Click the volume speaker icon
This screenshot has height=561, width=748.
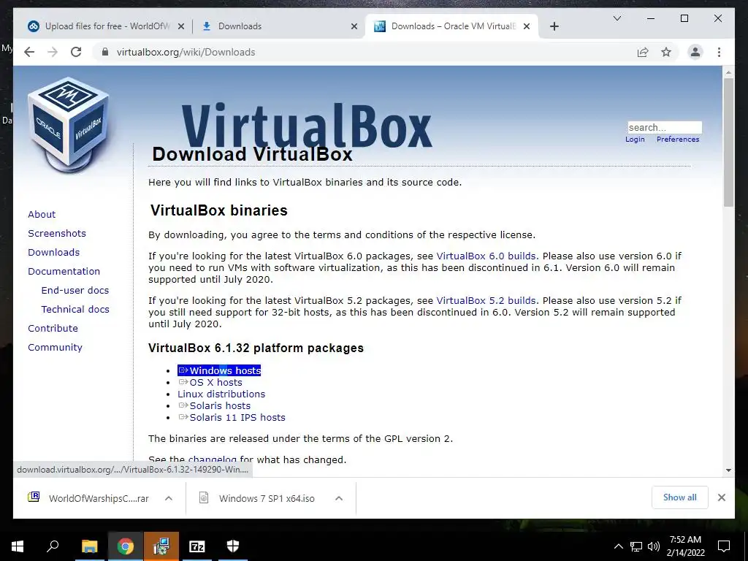tap(654, 546)
